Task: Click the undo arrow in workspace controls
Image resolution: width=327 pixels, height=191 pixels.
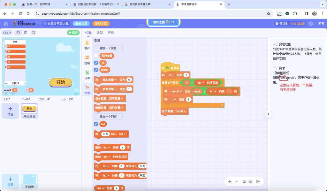Action: click(230, 181)
